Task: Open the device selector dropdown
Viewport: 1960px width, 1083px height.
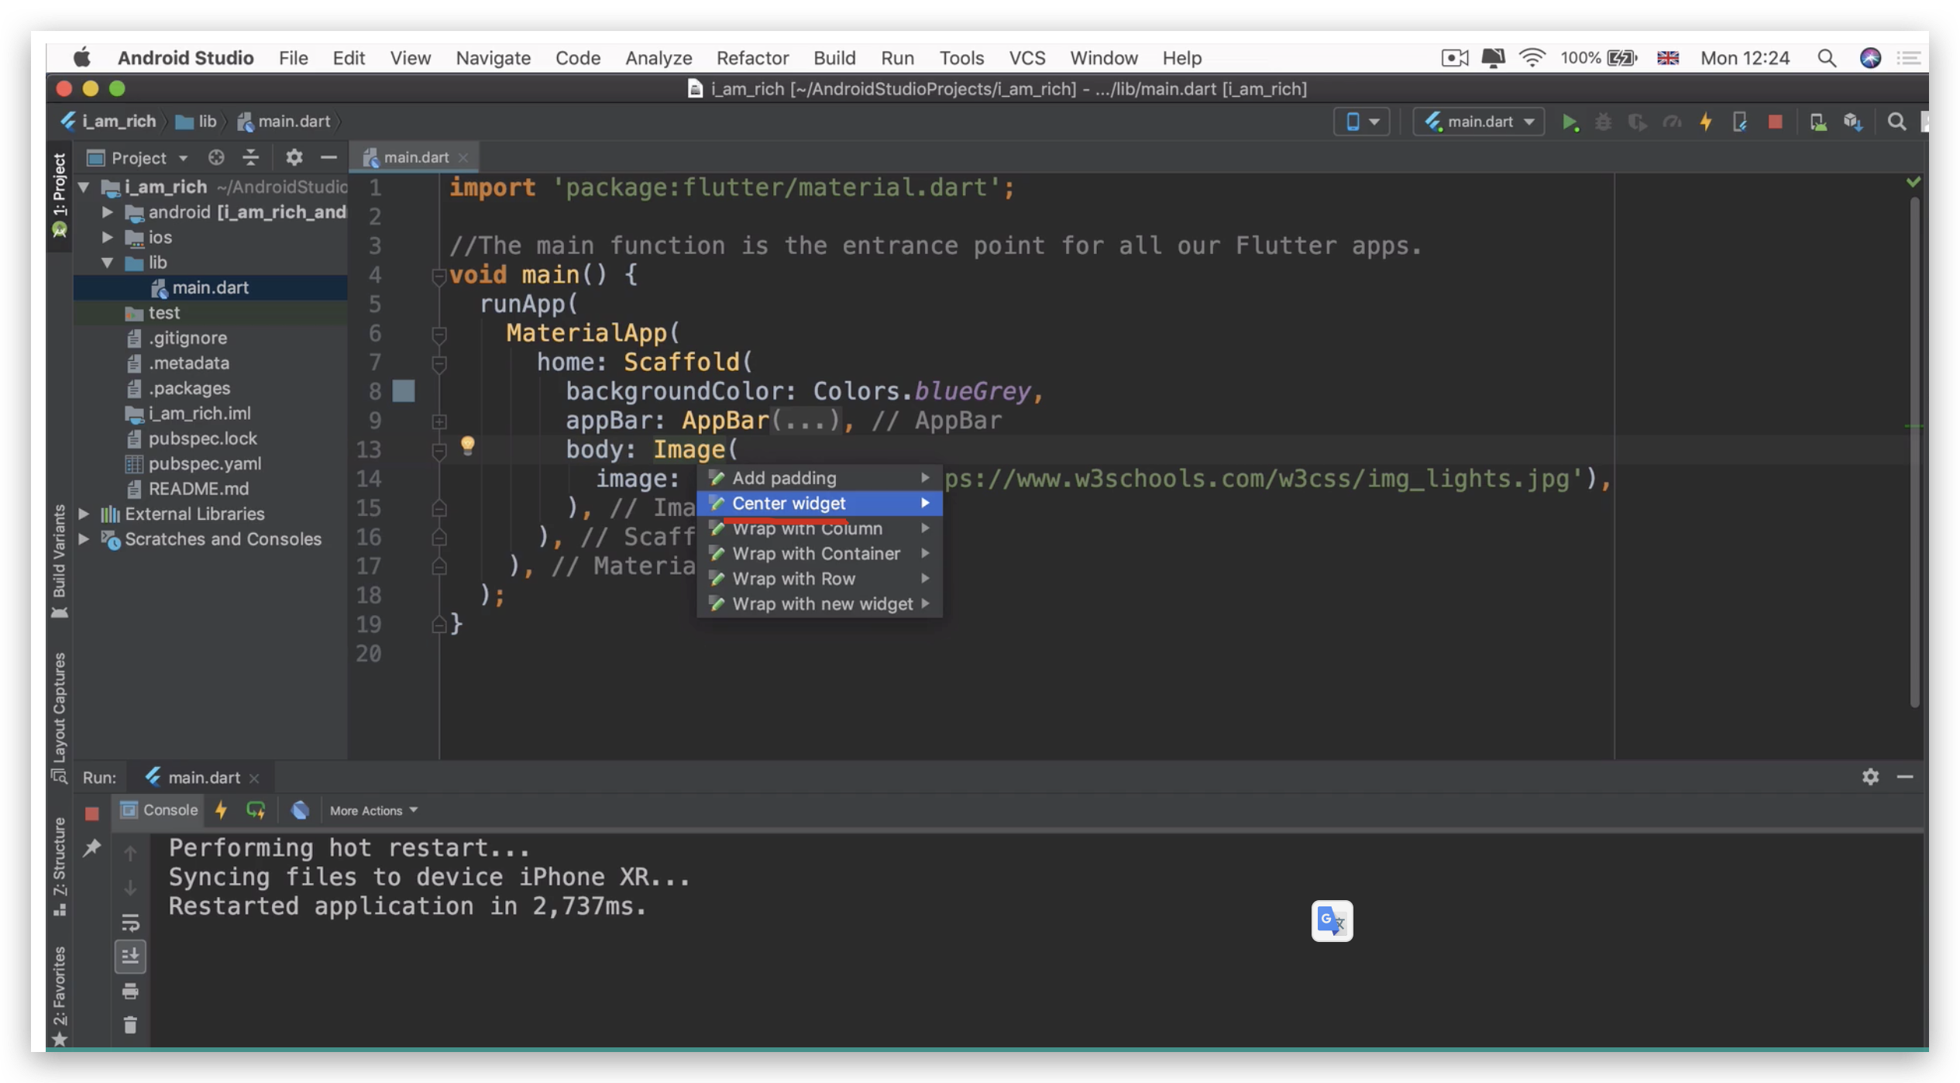Action: tap(1361, 122)
